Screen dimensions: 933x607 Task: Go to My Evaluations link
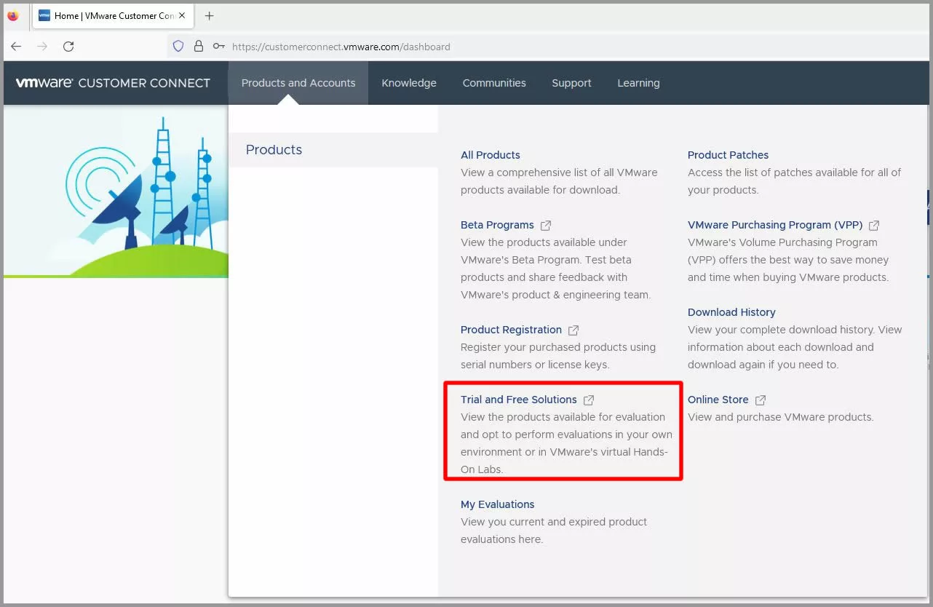point(497,504)
